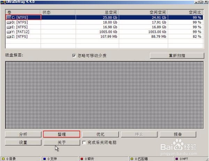Start defragmentation with the 整理 button
The height and width of the screenshot is (161, 209).
pos(62,134)
